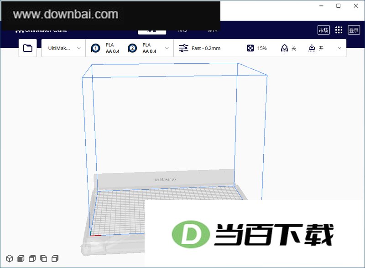This screenshot has width=365, height=268.
Task: Click the build plate adhesion icon
Action: click(312, 48)
